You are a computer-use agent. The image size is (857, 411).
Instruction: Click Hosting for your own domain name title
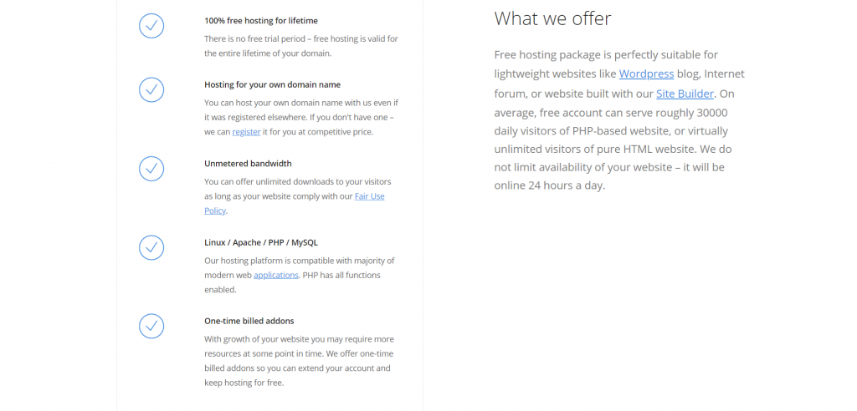click(272, 84)
